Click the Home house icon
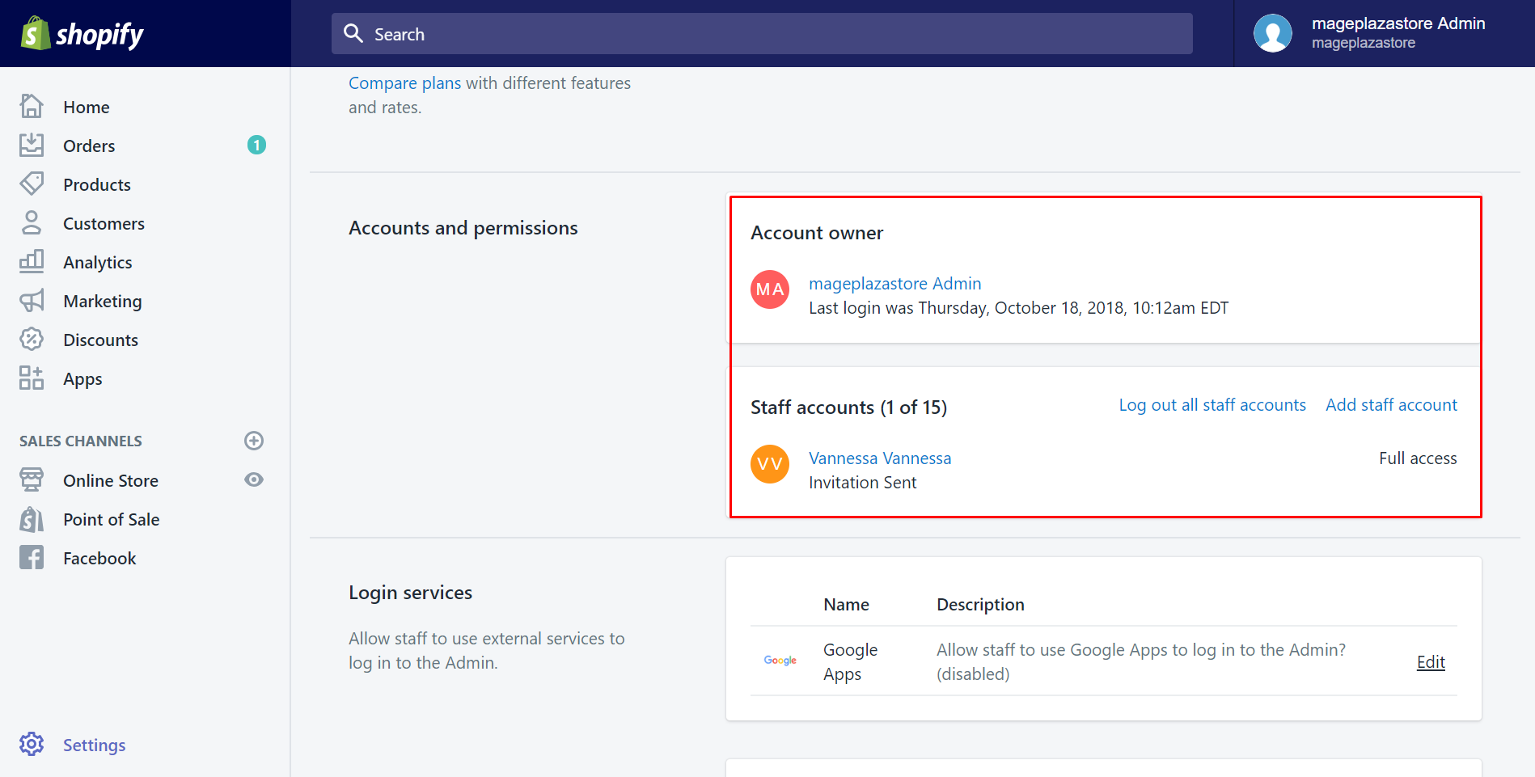This screenshot has height=777, width=1535. pos(32,107)
